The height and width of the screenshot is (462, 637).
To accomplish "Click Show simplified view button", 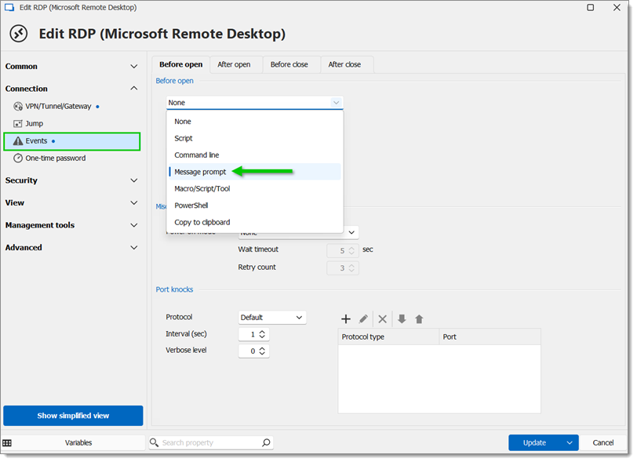I will click(x=73, y=416).
